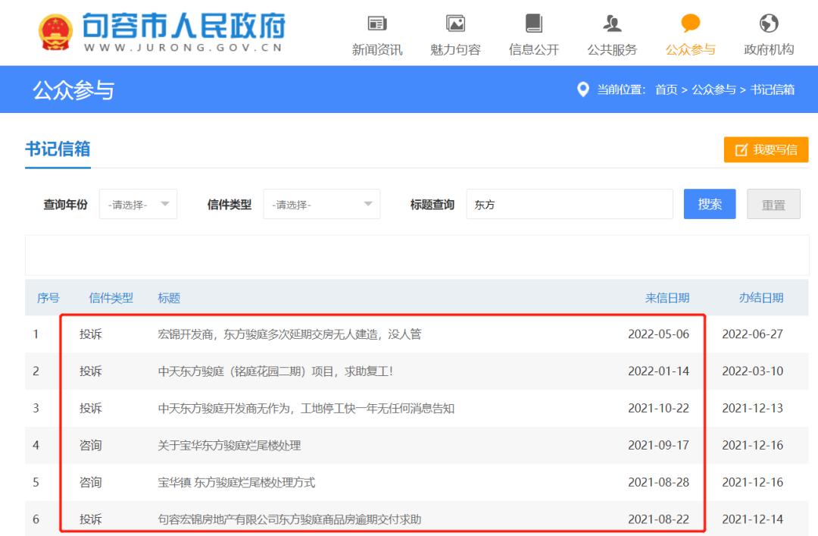The width and height of the screenshot is (818, 536).
Task: Open the 信件类型 dropdown arrow
Action: [x=369, y=203]
